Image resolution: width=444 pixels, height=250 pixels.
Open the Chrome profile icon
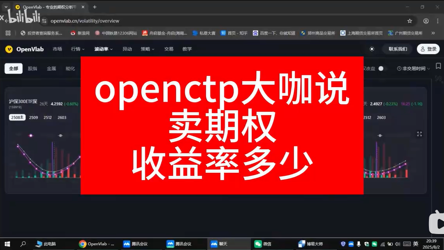pos(426,21)
